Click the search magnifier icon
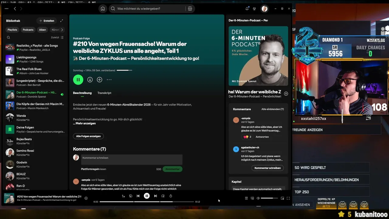The image size is (389, 219). point(113,9)
